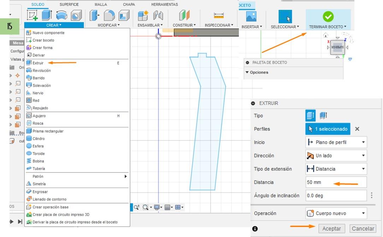Image resolution: width=383 pixels, height=237 pixels.
Task: Click the Extruir toolbar icon
Action: (47, 15)
